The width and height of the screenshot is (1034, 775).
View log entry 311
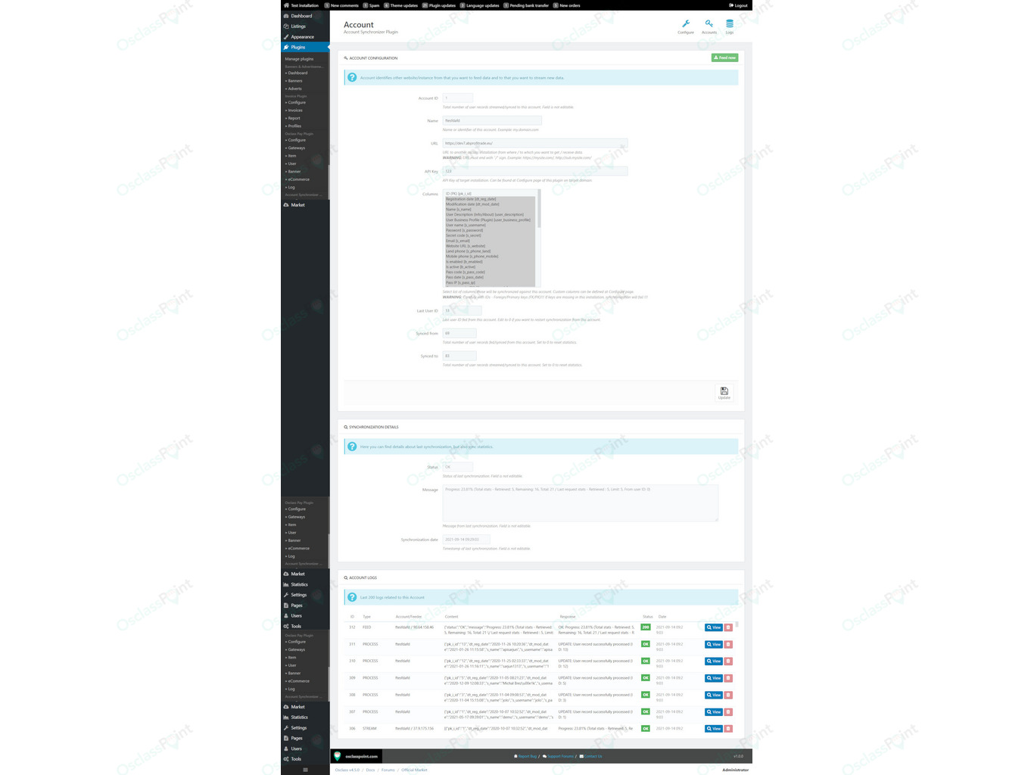coord(713,645)
